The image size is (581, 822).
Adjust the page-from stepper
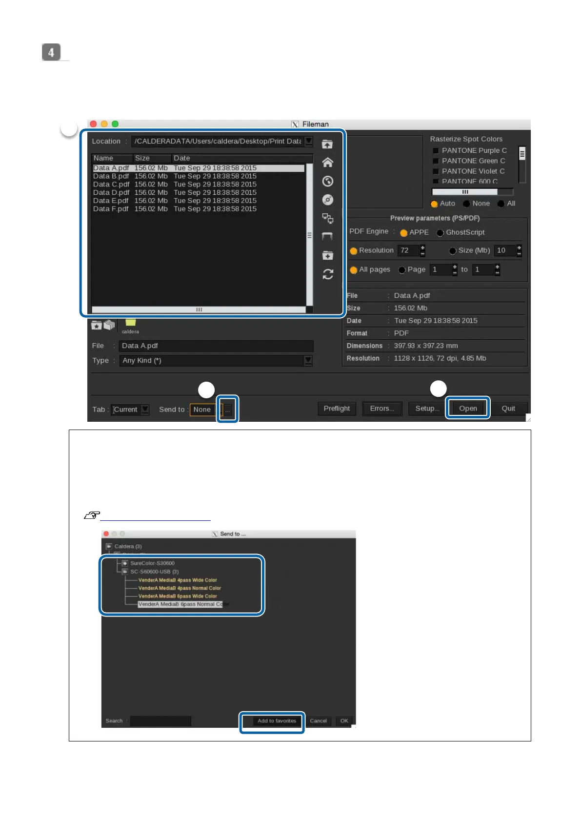coord(455,269)
